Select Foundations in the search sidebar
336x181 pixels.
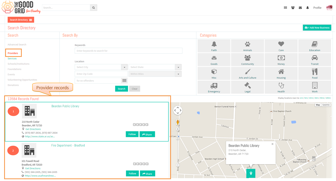15,69
